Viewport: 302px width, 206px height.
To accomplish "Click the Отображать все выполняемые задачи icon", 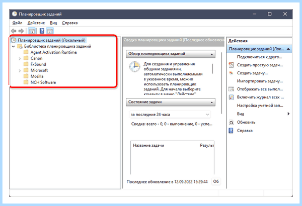I will pyautogui.click(x=231, y=89).
